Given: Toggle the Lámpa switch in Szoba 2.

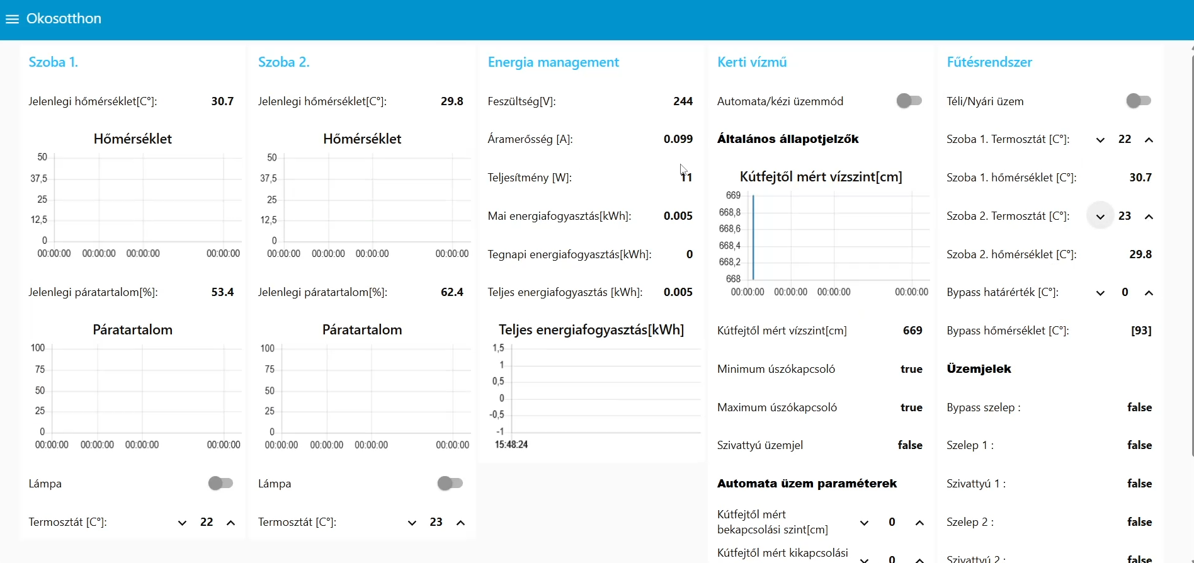Looking at the screenshot, I should pyautogui.click(x=450, y=483).
